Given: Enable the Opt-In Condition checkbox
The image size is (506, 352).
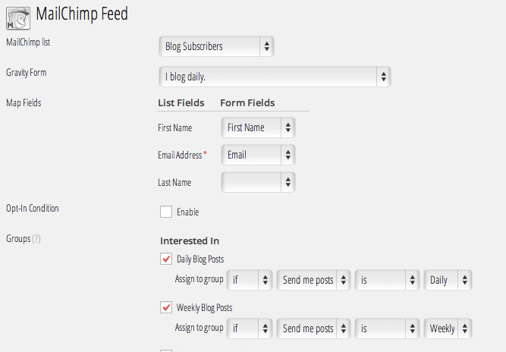Looking at the screenshot, I should coord(166,212).
